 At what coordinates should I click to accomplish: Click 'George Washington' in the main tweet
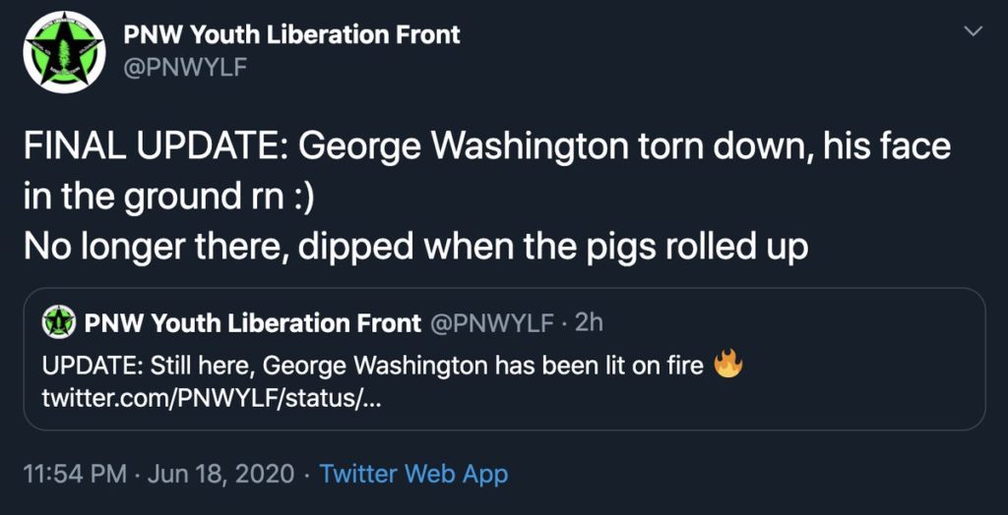[463, 149]
